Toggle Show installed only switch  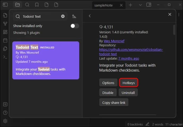[75, 26]
